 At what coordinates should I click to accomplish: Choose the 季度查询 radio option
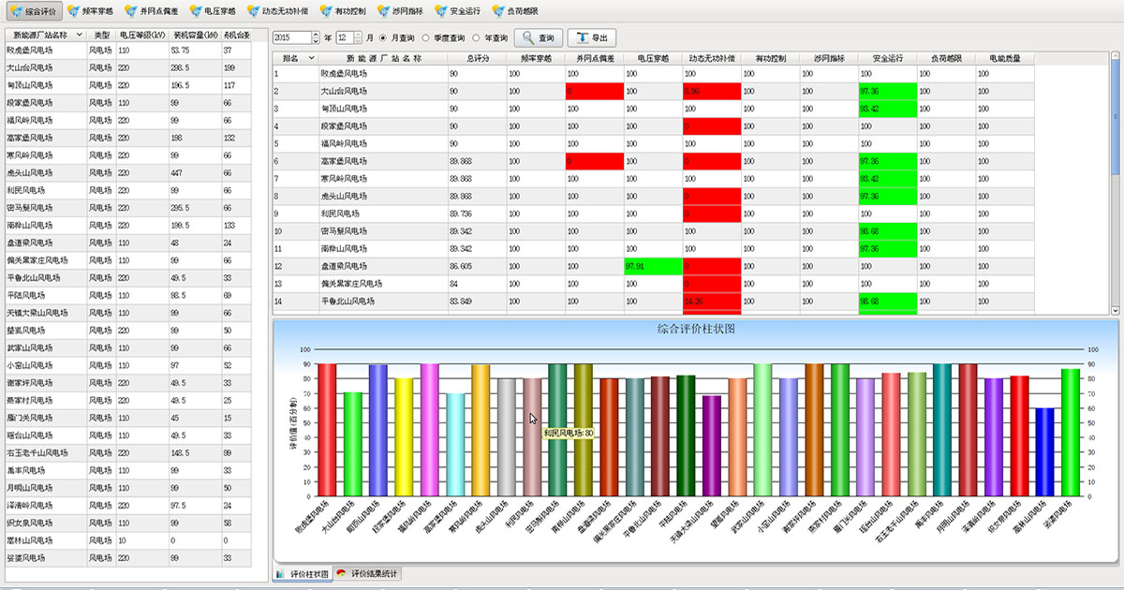point(427,38)
